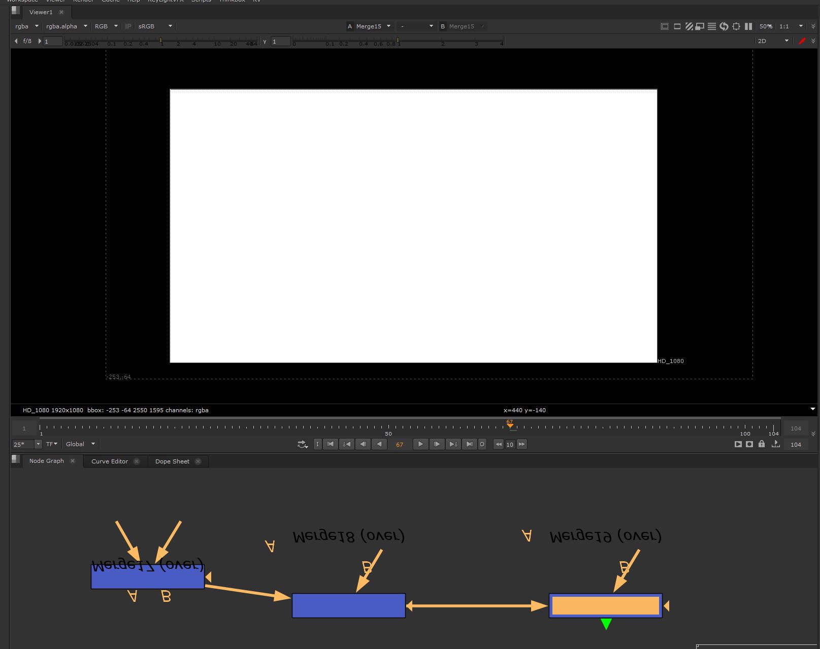Click the capture viewer icon
Viewport: 820px width, 649px height.
tap(749, 445)
